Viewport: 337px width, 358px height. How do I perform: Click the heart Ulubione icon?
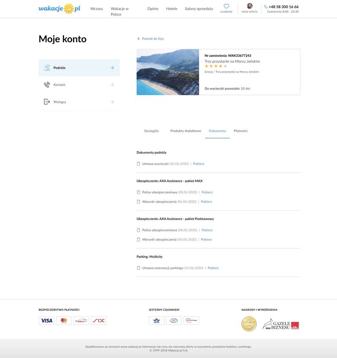(226, 6)
